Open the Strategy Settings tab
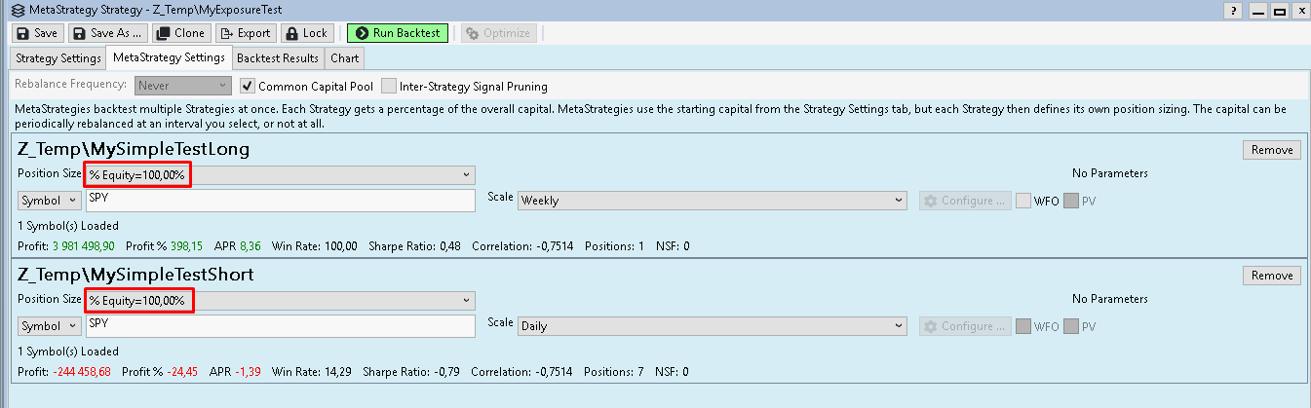Screen dimensions: 1311x408 pyautogui.click(x=58, y=58)
